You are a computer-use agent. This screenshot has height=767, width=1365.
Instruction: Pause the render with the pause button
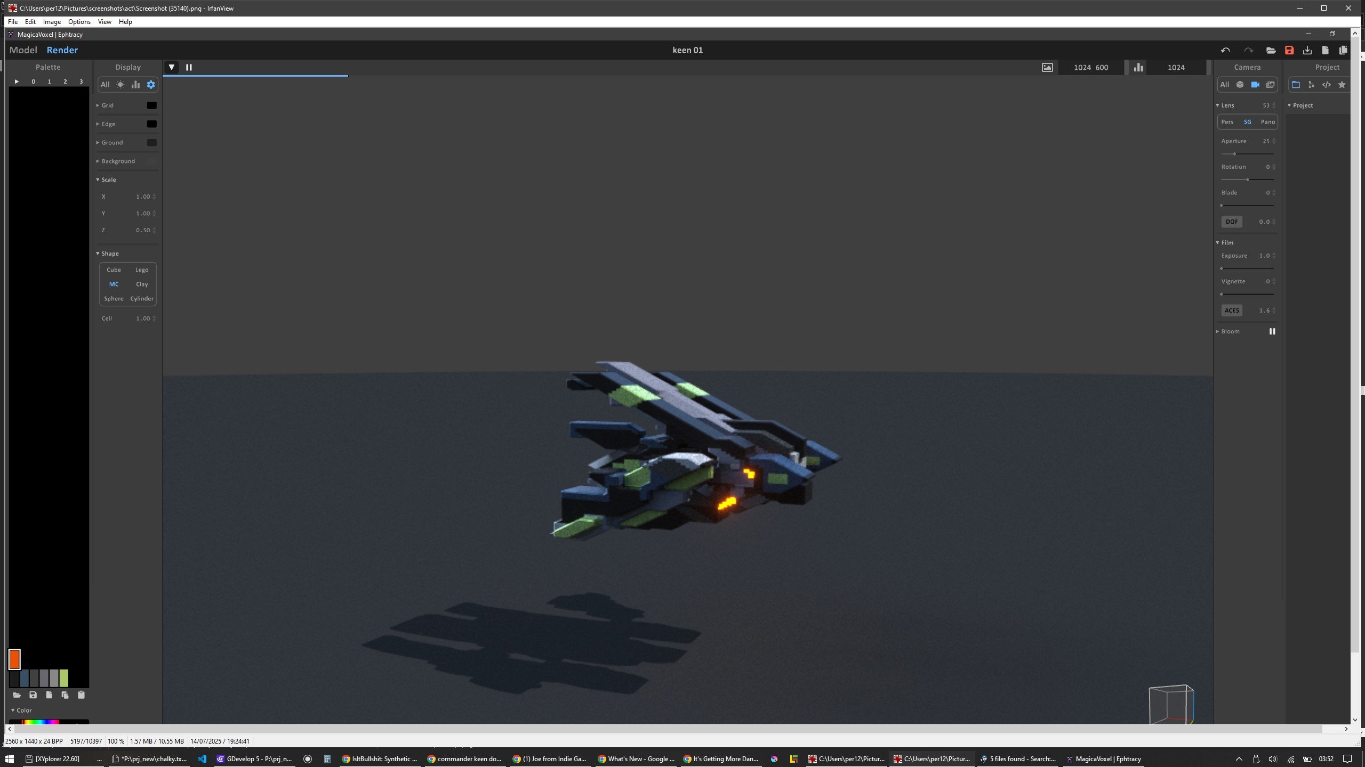pyautogui.click(x=189, y=68)
